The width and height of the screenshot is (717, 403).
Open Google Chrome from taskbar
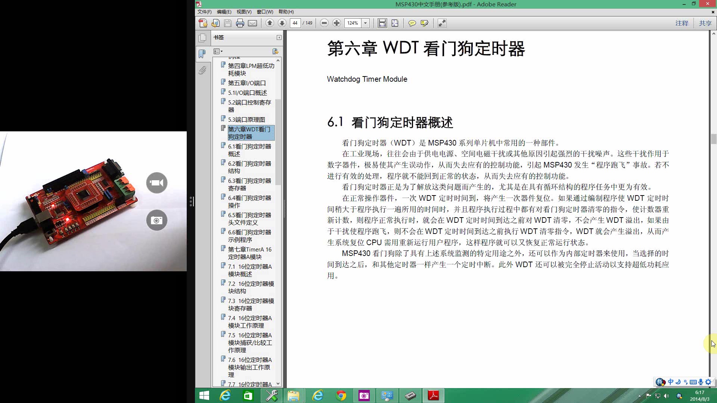(x=341, y=396)
